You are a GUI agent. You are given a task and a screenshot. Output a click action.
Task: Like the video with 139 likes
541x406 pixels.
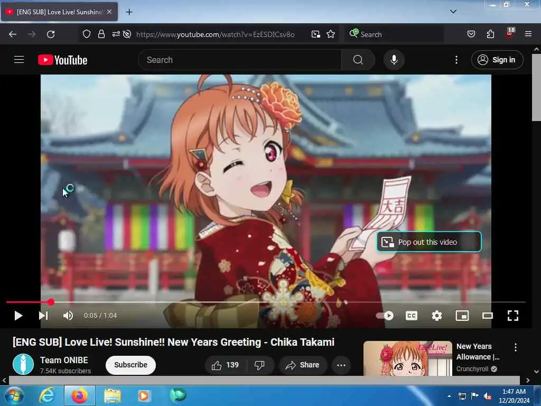226,365
